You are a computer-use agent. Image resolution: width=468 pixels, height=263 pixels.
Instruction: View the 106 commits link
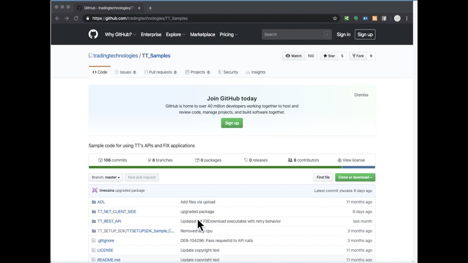click(113, 160)
